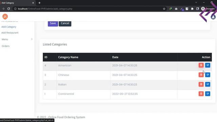Click the pen extension icon
Viewport: 217px width, 122px height.
pos(182,9)
